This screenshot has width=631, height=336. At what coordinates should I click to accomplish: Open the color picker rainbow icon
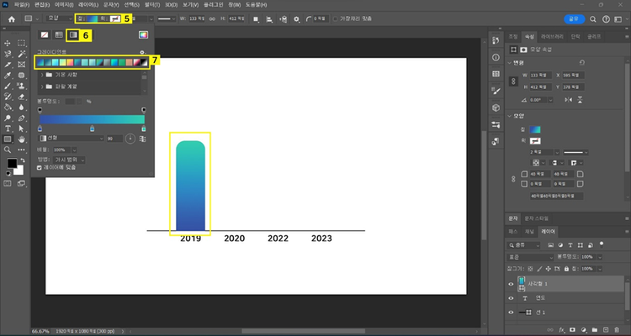(143, 34)
